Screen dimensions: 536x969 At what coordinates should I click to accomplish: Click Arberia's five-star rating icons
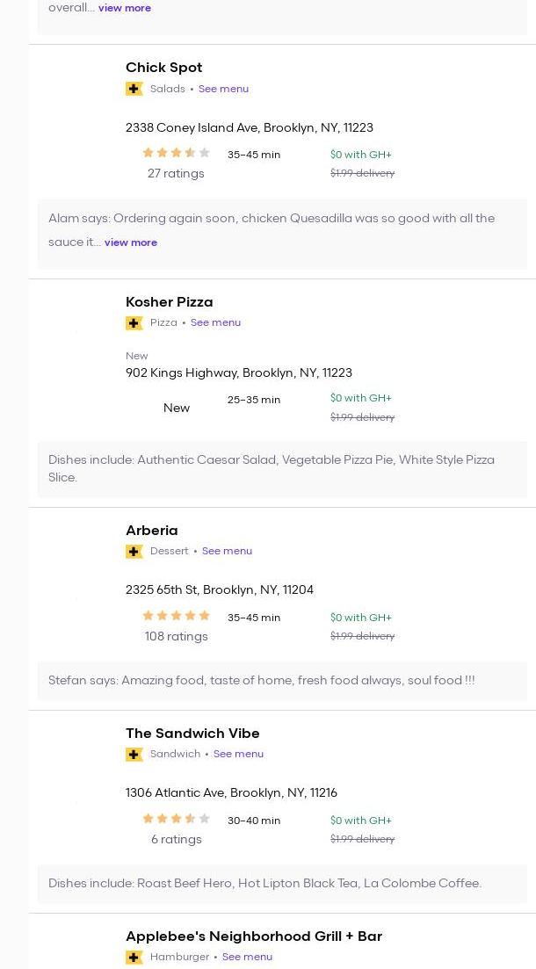coord(176,616)
